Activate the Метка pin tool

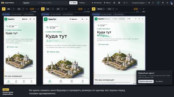pos(107,3)
